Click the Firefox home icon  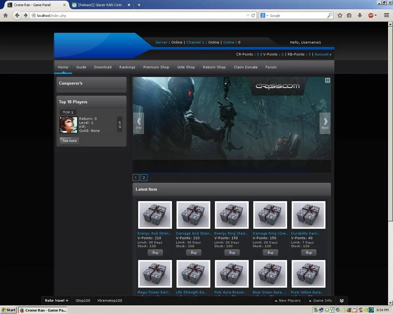point(6,15)
